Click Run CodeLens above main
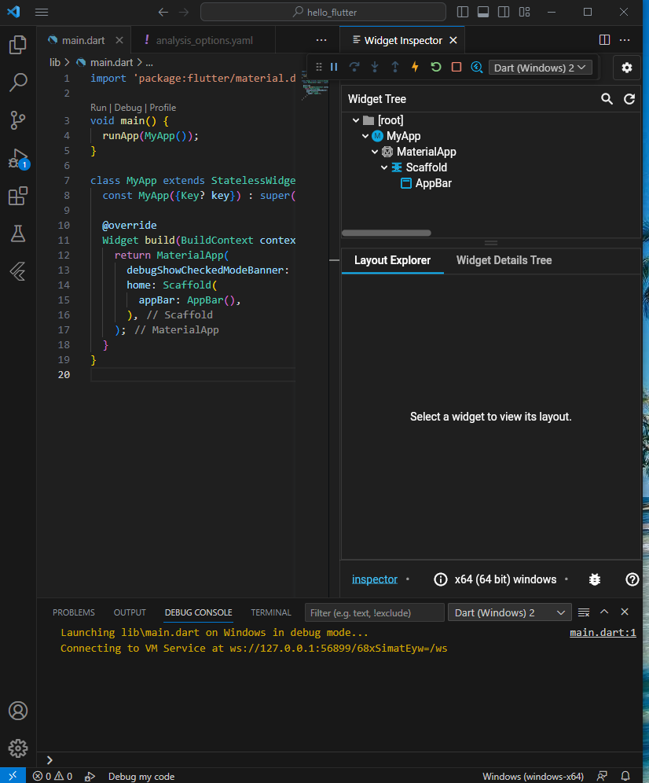 pos(98,108)
